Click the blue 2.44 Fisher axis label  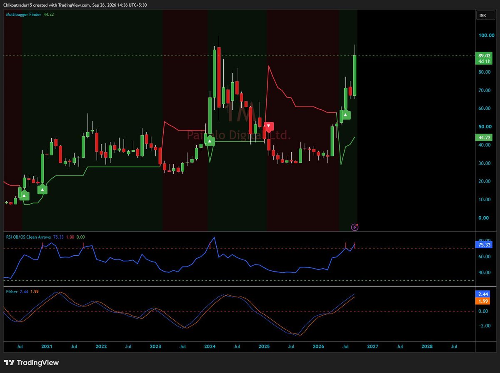click(483, 294)
